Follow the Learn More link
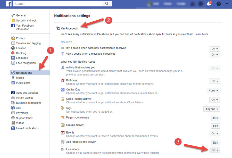 pos(201,34)
